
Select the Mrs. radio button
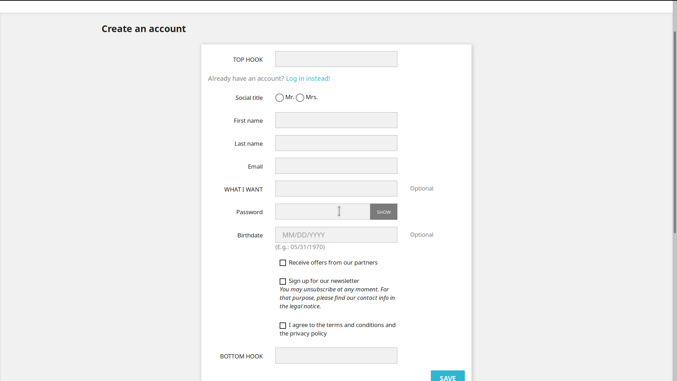coord(300,98)
